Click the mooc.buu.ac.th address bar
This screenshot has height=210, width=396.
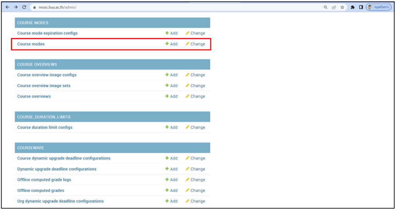point(155,7)
